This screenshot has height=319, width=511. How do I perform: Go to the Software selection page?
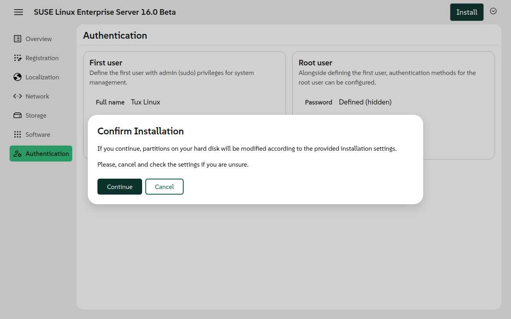tap(38, 134)
